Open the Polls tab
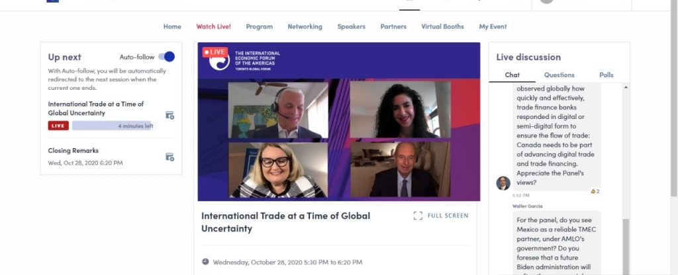 (606, 75)
